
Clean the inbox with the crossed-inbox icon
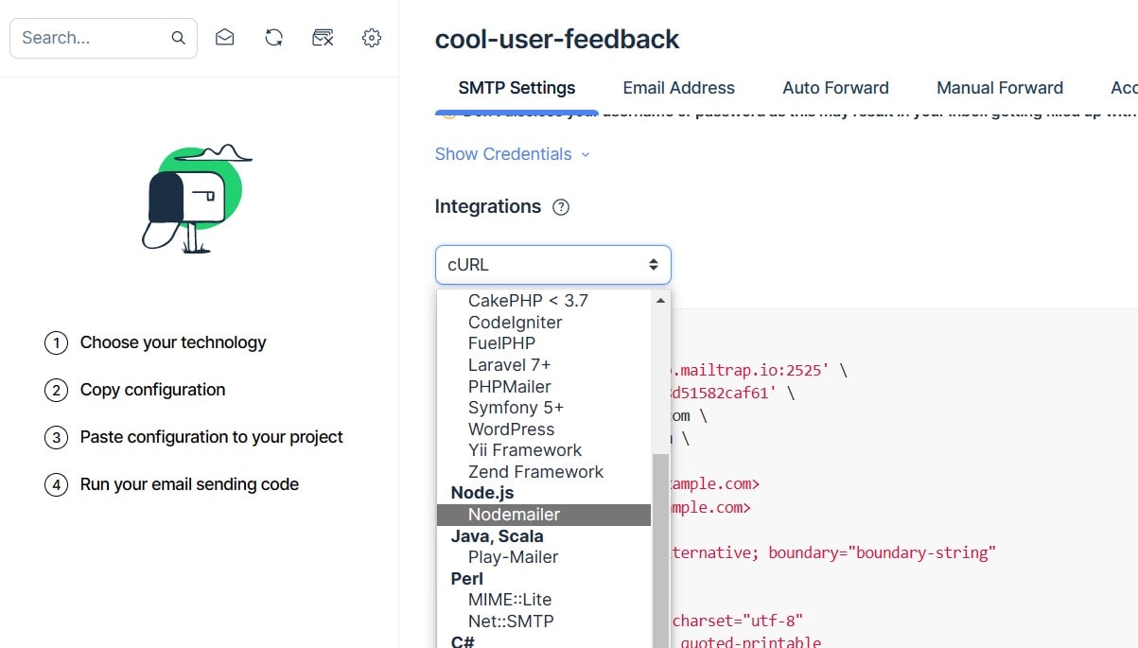[323, 38]
